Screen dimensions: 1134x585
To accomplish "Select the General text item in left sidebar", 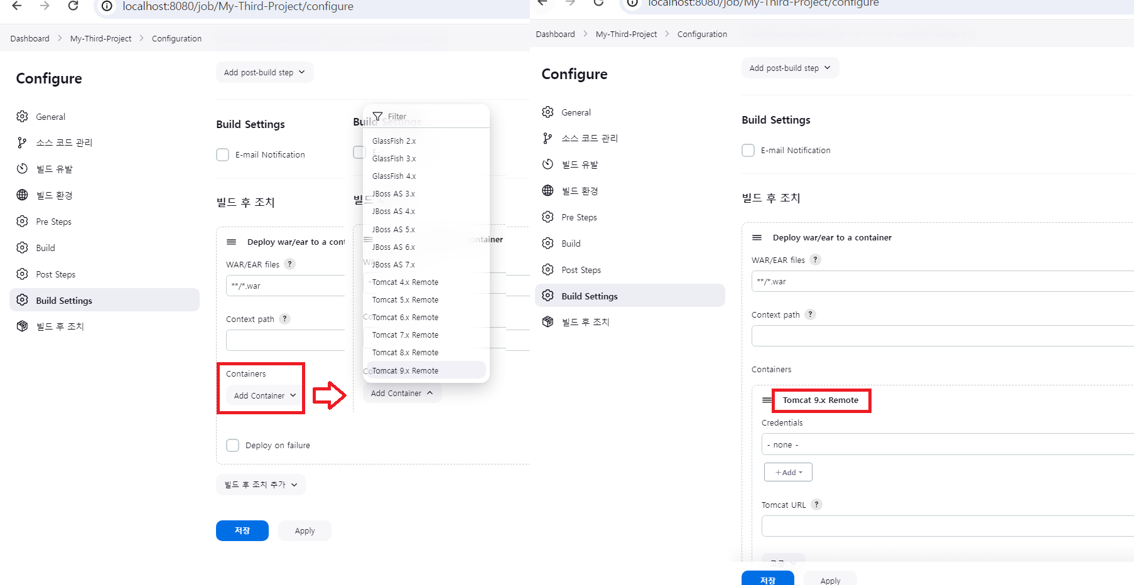I will pyautogui.click(x=50, y=117).
